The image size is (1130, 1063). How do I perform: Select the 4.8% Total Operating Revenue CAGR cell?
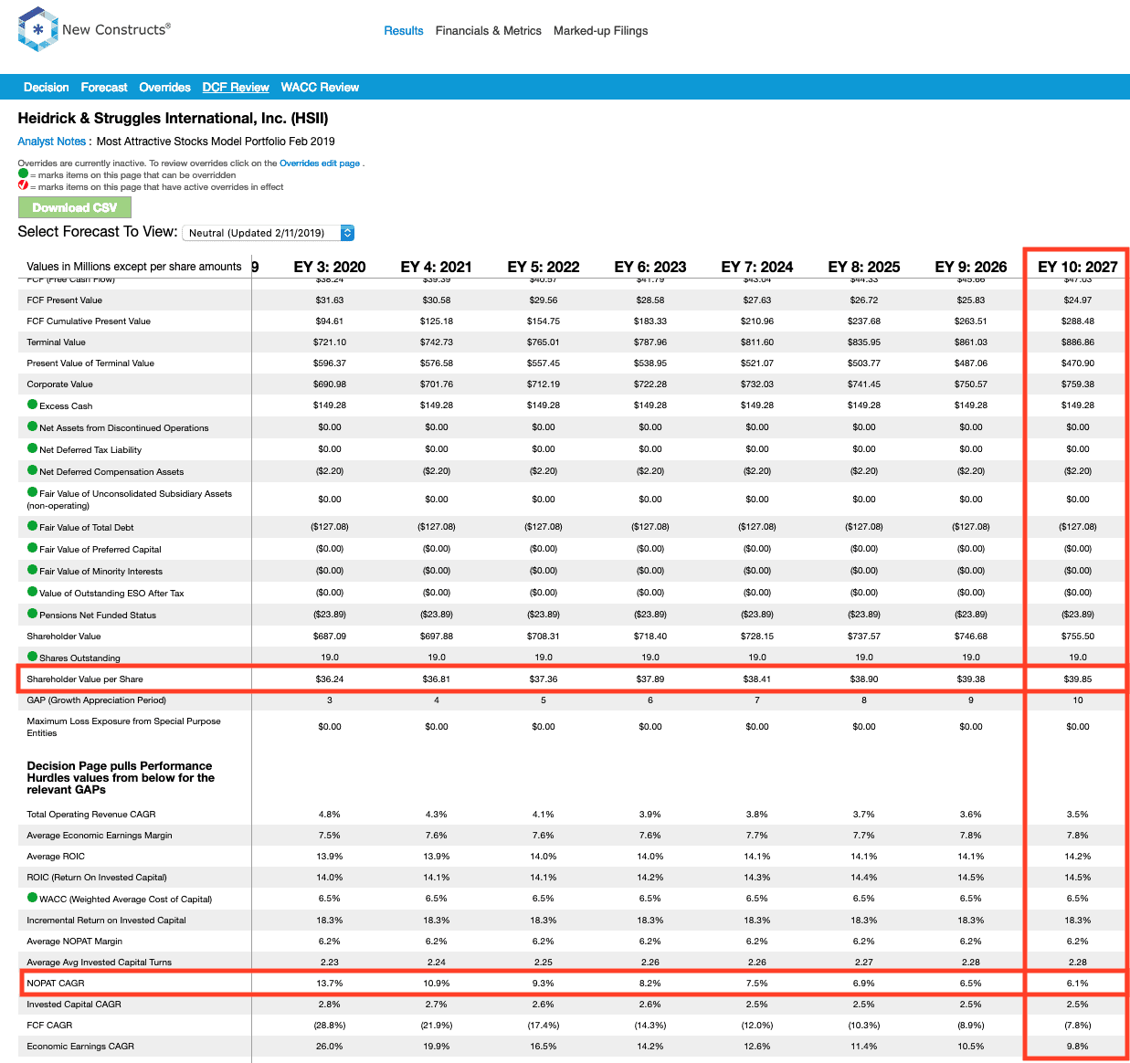330,815
